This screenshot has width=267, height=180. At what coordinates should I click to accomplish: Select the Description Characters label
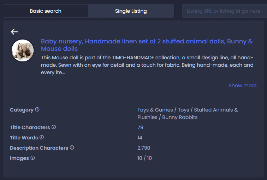(x=39, y=148)
